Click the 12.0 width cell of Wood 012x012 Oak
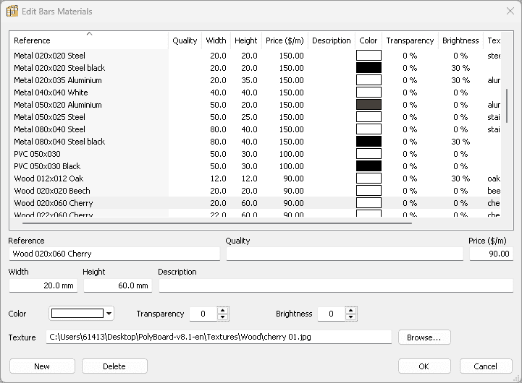The width and height of the screenshot is (522, 383). (218, 178)
